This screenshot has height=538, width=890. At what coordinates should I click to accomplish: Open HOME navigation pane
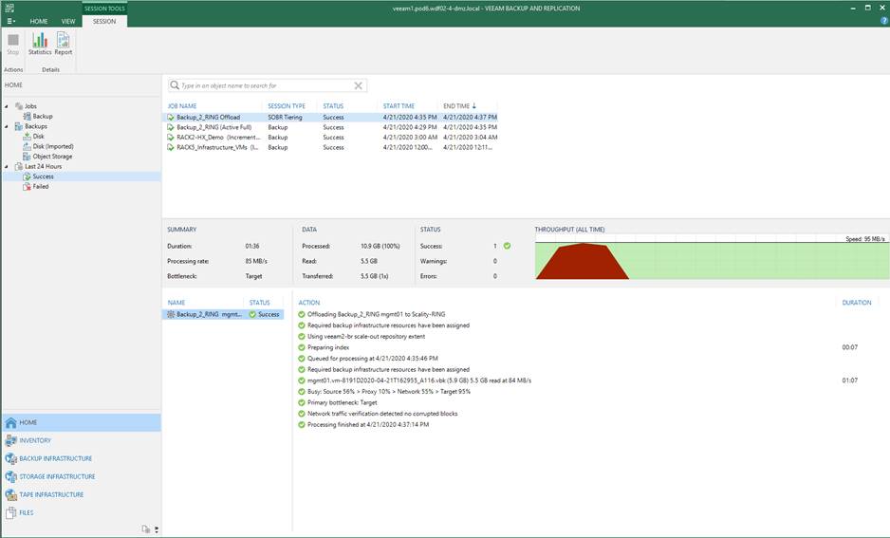pyautogui.click(x=82, y=423)
